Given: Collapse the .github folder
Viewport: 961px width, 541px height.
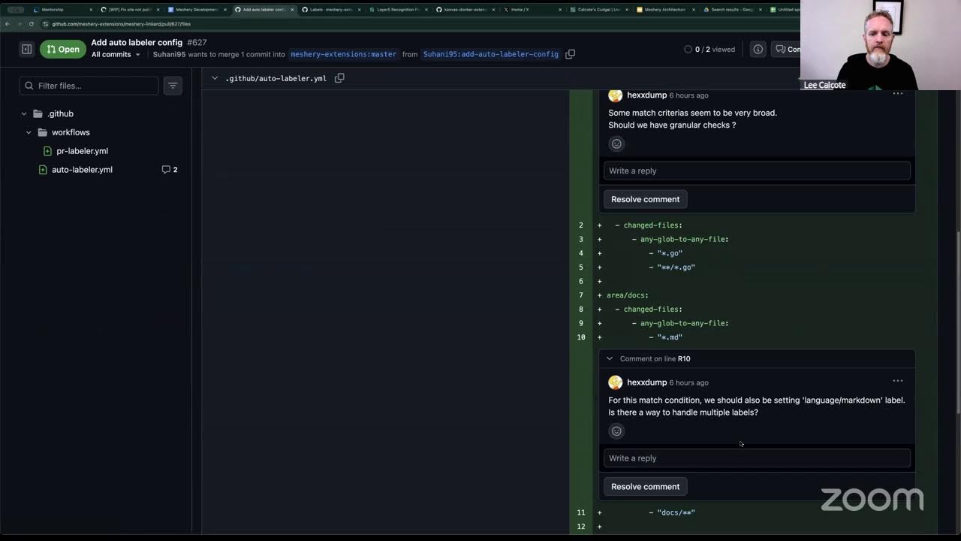Looking at the screenshot, I should click(x=24, y=113).
